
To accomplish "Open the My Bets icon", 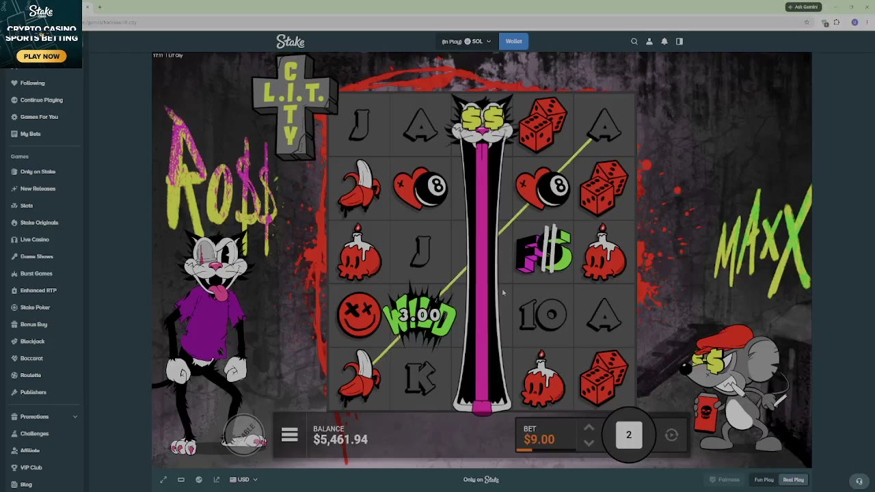I will click(14, 134).
